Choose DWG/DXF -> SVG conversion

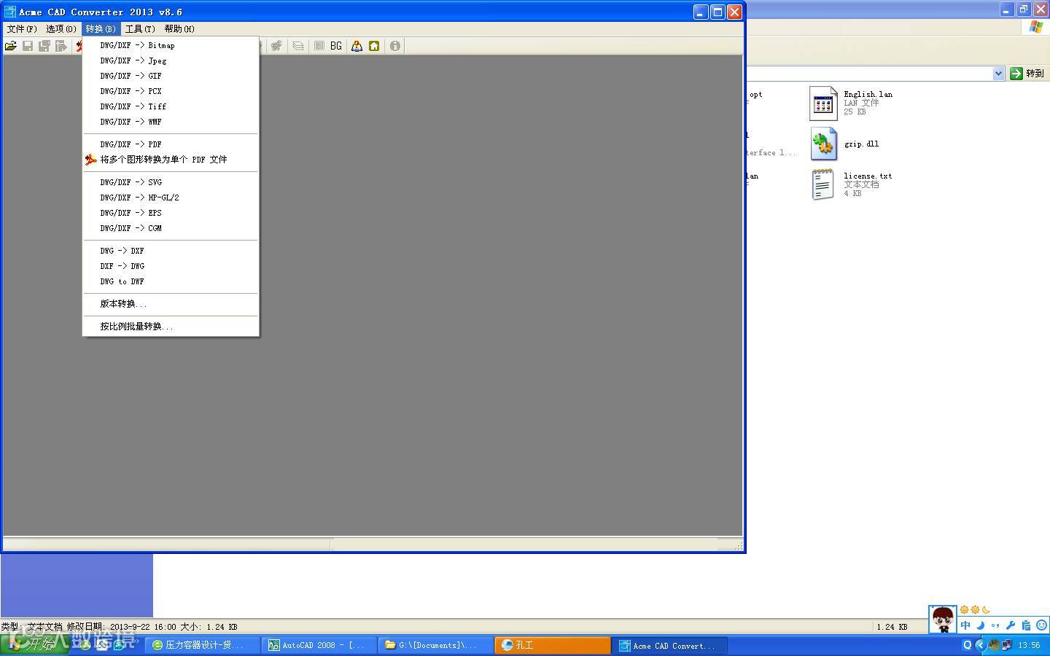click(171, 182)
